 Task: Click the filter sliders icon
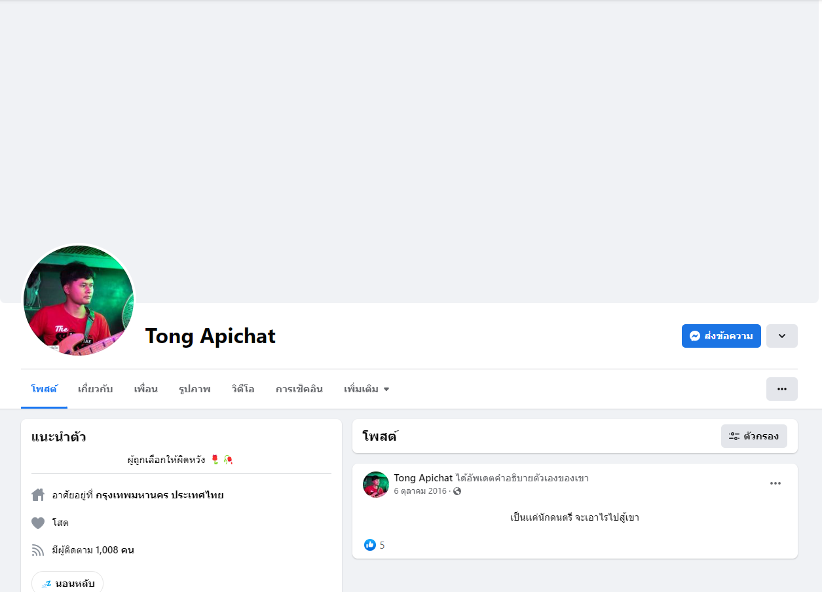(x=734, y=436)
